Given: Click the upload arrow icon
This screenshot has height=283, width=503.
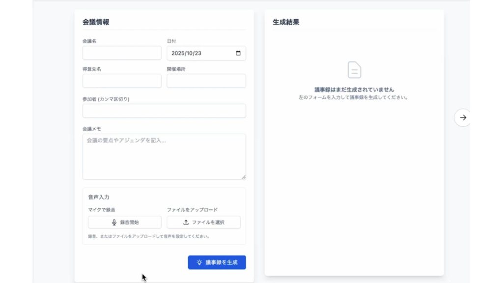Looking at the screenshot, I should coord(186,222).
